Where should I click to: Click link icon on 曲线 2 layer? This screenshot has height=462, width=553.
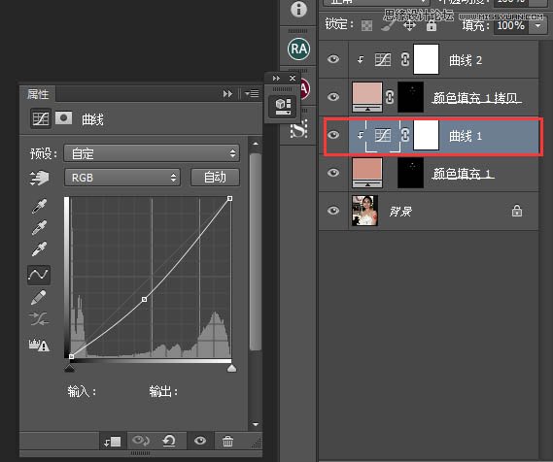click(x=405, y=59)
